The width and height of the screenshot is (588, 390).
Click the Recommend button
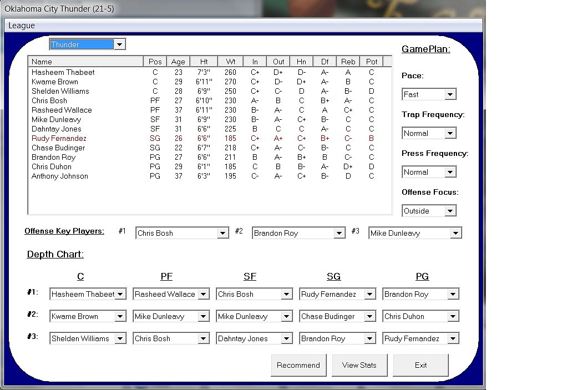298,365
